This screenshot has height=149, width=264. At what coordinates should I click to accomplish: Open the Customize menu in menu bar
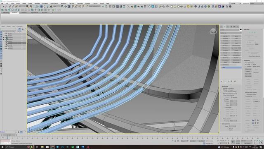(x=80, y=3)
